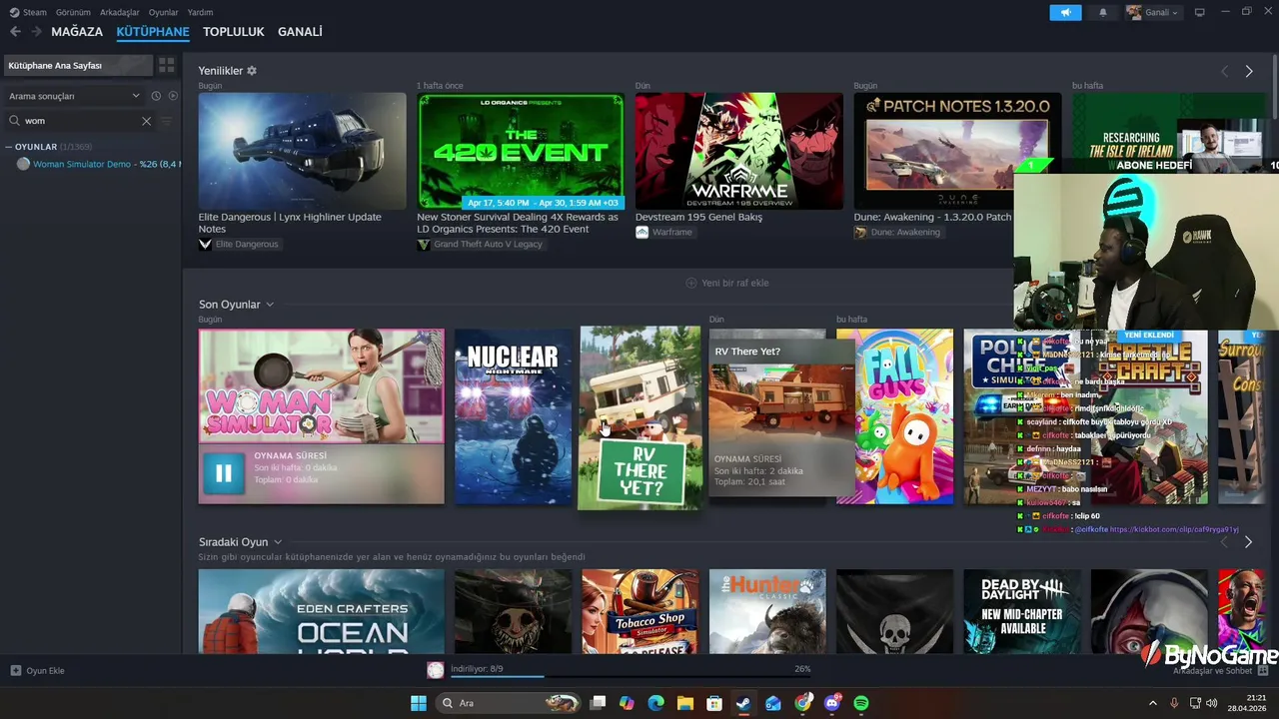
Task: Open Woman Simulator game tile
Action: pyautogui.click(x=321, y=385)
